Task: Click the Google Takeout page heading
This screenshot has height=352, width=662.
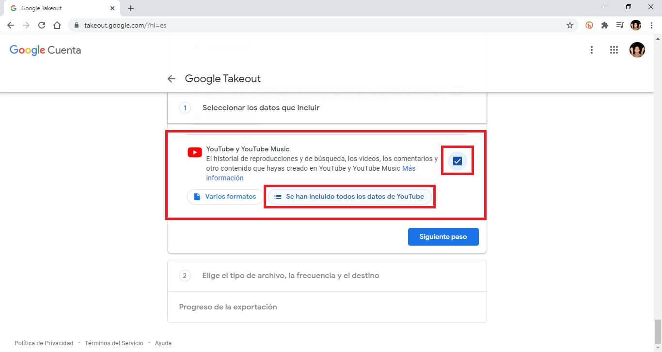Action: click(223, 79)
